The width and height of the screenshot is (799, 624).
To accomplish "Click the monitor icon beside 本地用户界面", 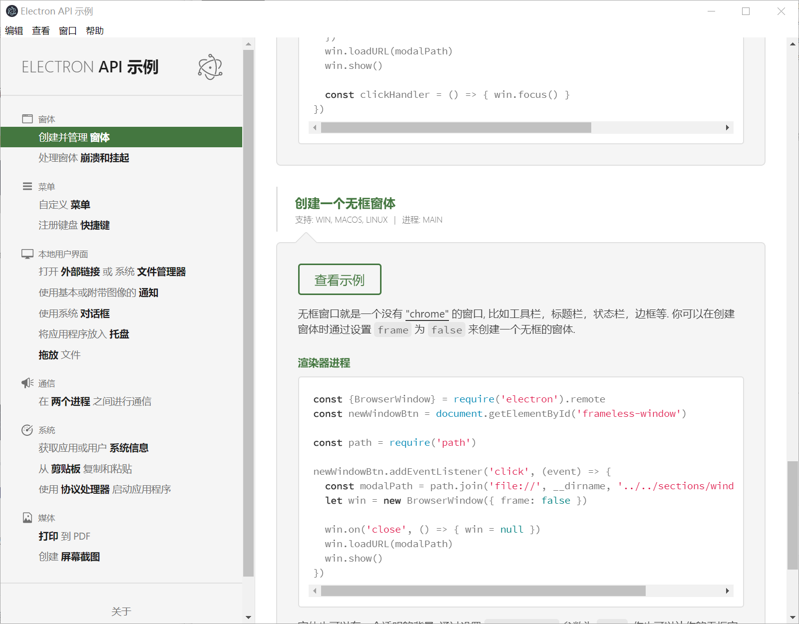I will [x=27, y=253].
